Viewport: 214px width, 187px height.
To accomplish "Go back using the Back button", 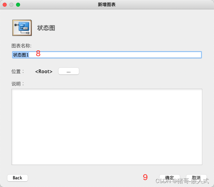I will pyautogui.click(x=17, y=178).
